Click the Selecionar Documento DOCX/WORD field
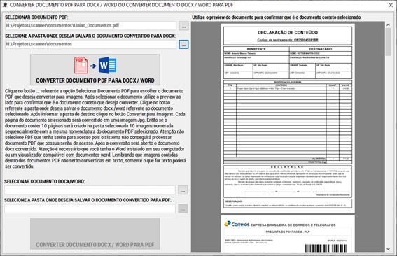This screenshot has height=256, width=397. pos(90,190)
